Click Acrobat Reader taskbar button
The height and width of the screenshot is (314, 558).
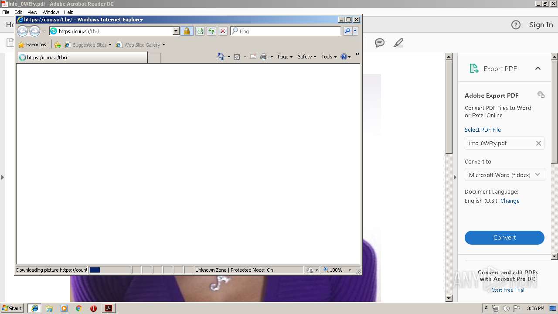pos(108,308)
